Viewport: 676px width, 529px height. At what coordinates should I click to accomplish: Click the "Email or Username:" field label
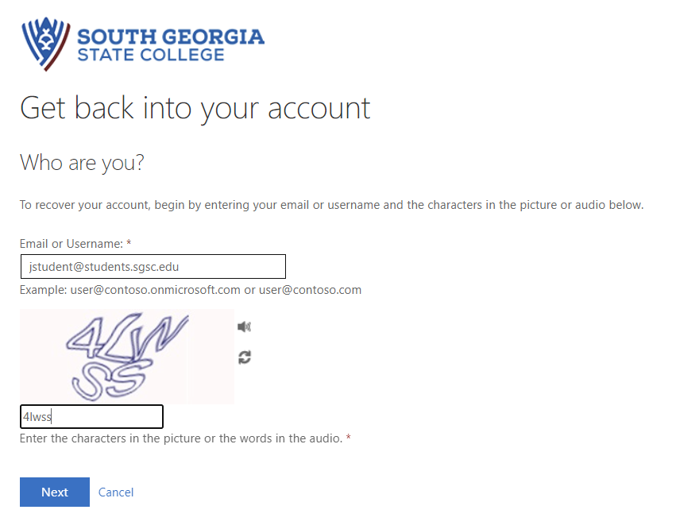[x=71, y=243]
